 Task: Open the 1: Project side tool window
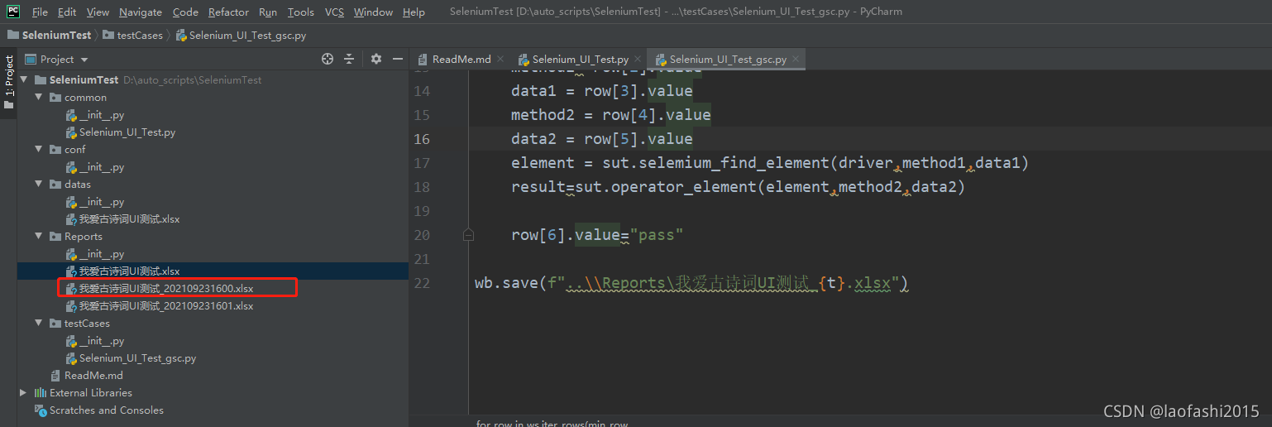(x=8, y=83)
